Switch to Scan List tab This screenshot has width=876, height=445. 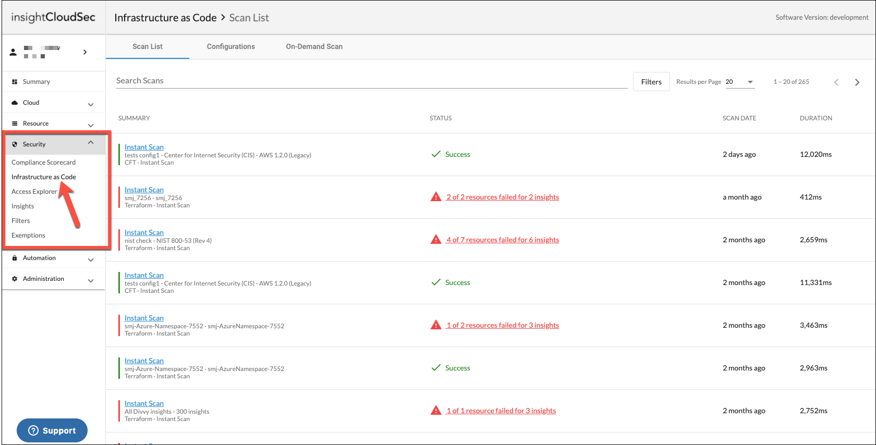point(148,46)
